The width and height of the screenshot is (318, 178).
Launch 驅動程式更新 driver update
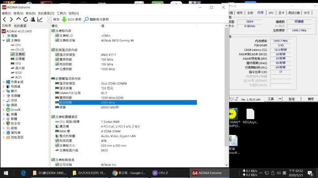[x=96, y=19]
